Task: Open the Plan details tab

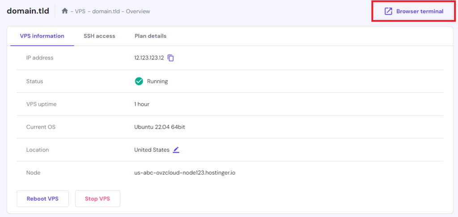Action: pos(150,36)
